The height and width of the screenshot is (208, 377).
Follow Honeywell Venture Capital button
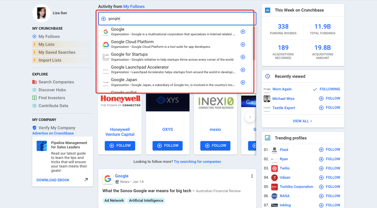click(120, 146)
